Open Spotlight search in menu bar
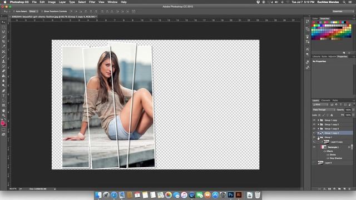 (x=344, y=2)
